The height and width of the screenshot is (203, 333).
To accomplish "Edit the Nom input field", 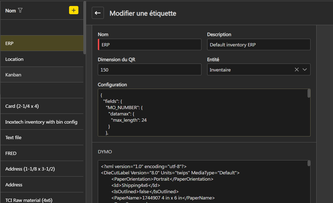I will click(150, 44).
